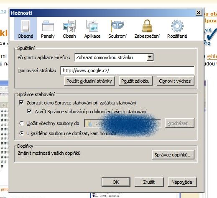This screenshot has width=217, height=198.
Task: Click Použít aktuální stránky button
Action: 89,81
